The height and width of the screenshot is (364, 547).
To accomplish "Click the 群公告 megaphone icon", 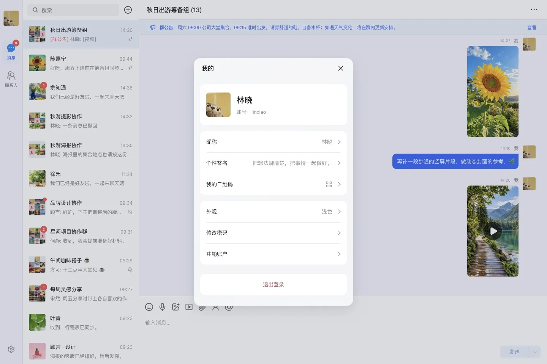I will coord(153,27).
